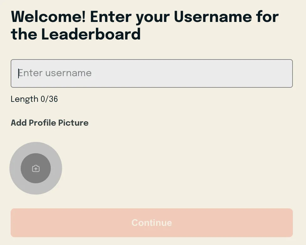The width and height of the screenshot is (306, 245).
Task: Focus the Enter username field
Action: click(x=152, y=73)
